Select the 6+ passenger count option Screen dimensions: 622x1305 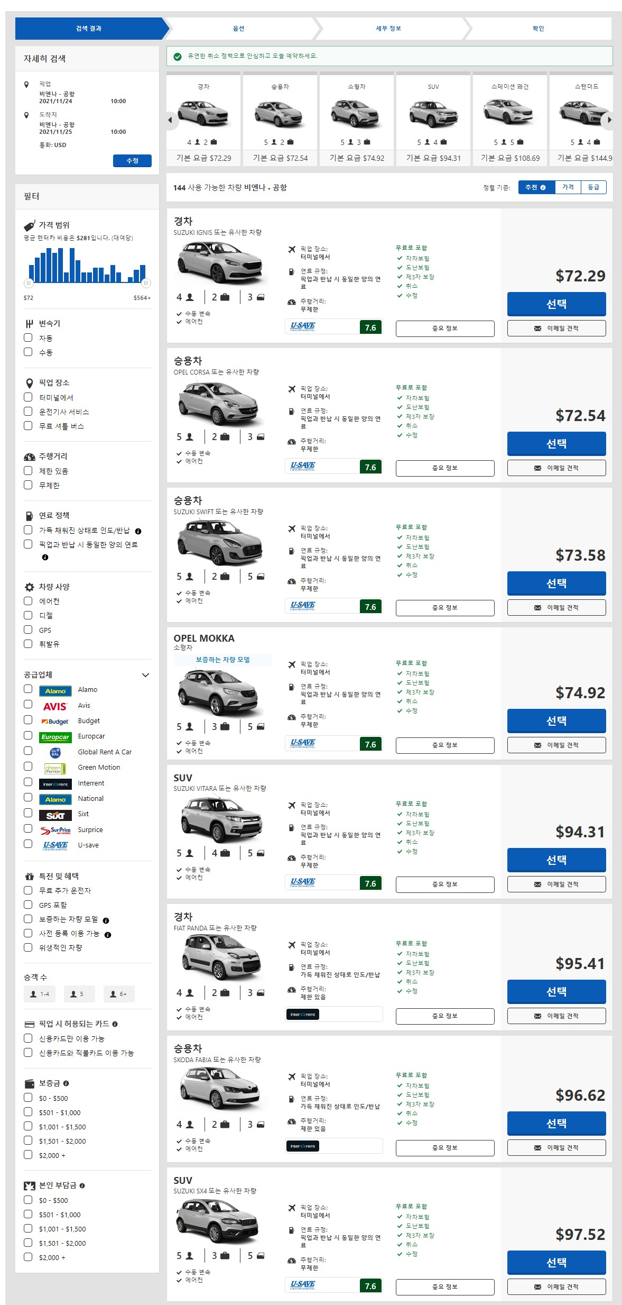point(118,994)
